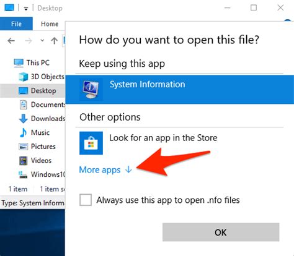Click the 3D Objects cube icon
294x256 pixels.
coord(23,77)
